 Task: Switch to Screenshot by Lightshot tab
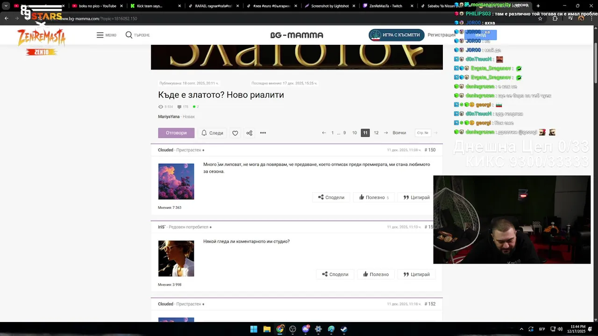click(329, 6)
